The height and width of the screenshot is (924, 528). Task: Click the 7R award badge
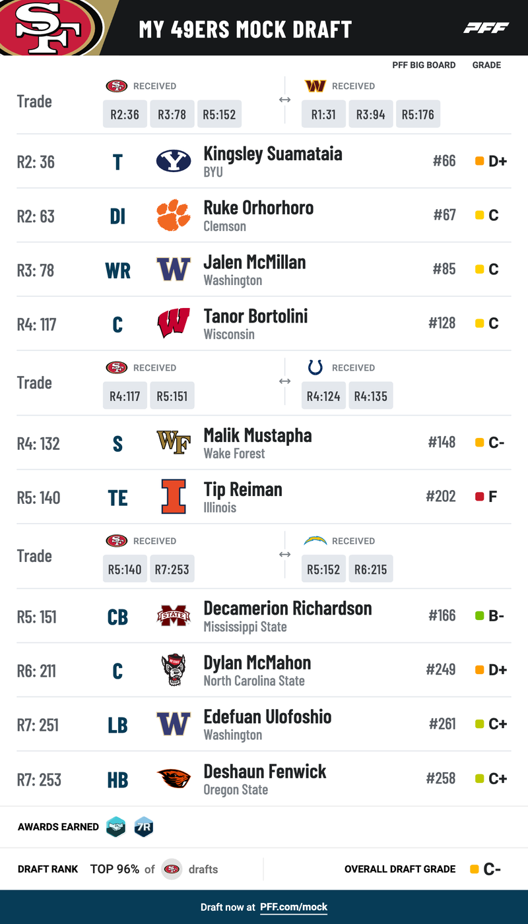pyautogui.click(x=143, y=827)
